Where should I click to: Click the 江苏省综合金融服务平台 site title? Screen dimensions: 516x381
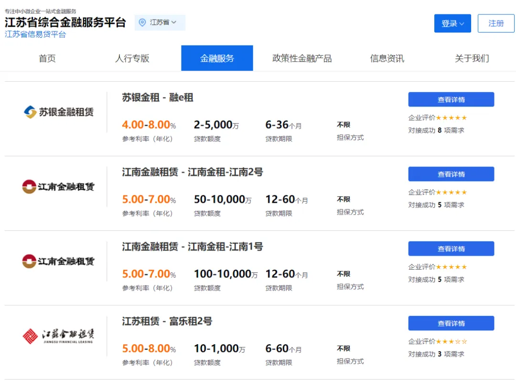tap(65, 22)
